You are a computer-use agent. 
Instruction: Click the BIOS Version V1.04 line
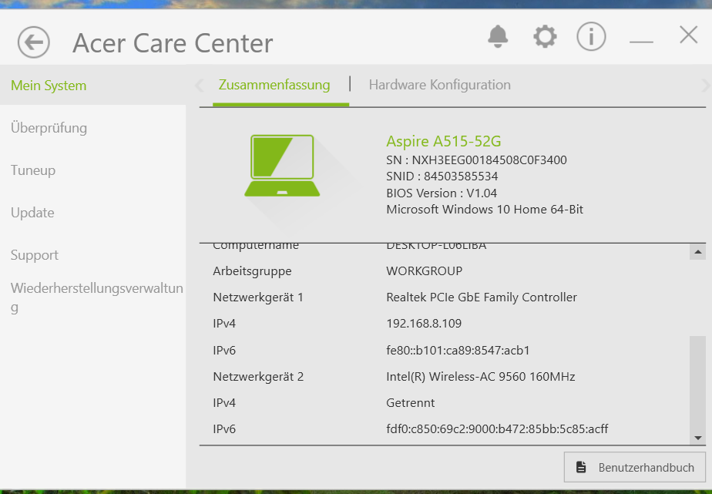[442, 193]
